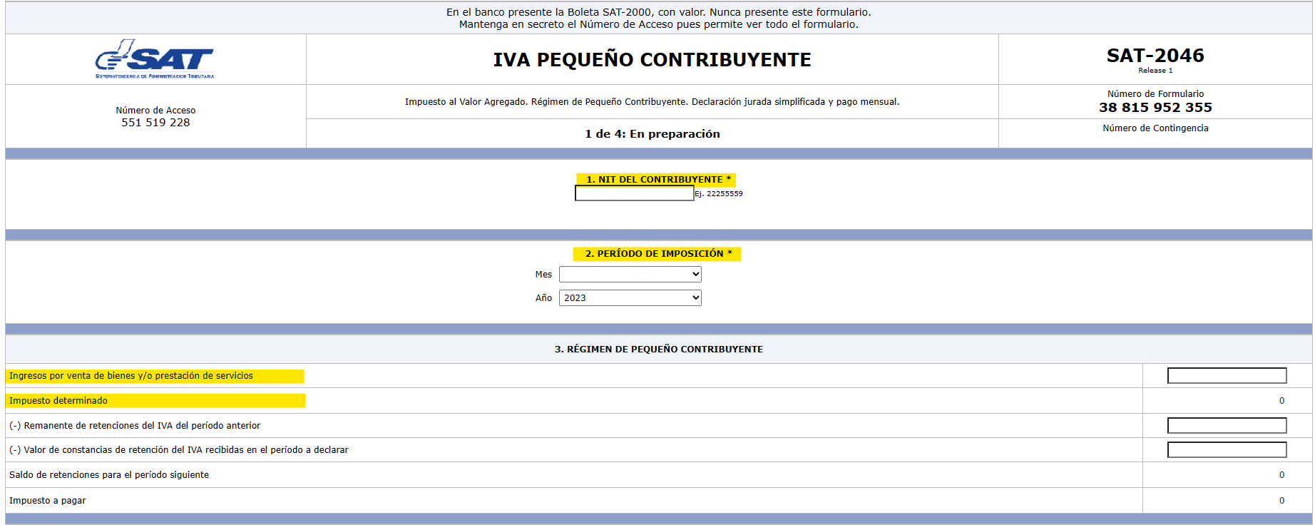The width and height of the screenshot is (1315, 525).
Task: Click the '3. RÉGIMEN DE PEQUEÑO CONTRIBUYENTE' header
Action: pos(659,350)
